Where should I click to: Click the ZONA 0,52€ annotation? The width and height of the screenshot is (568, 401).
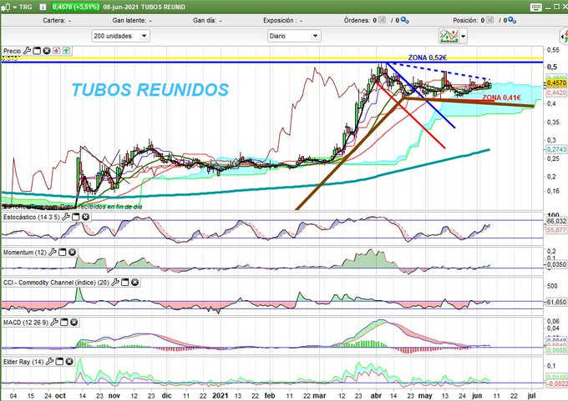click(428, 58)
